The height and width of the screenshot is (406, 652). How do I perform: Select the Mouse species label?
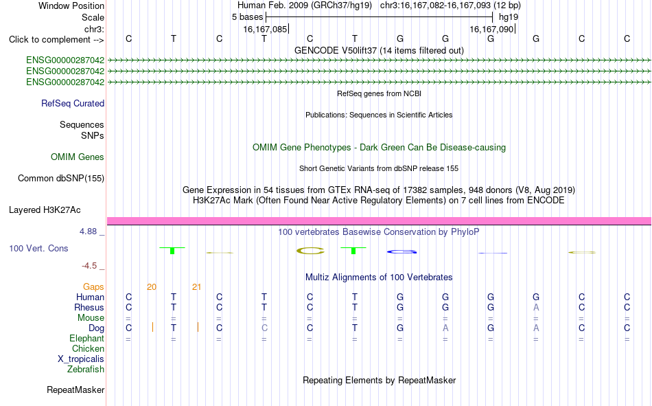click(x=91, y=317)
